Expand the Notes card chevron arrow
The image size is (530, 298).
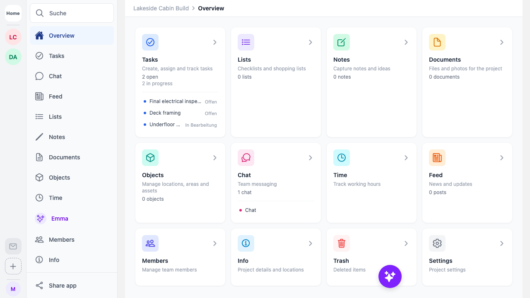coord(406,42)
